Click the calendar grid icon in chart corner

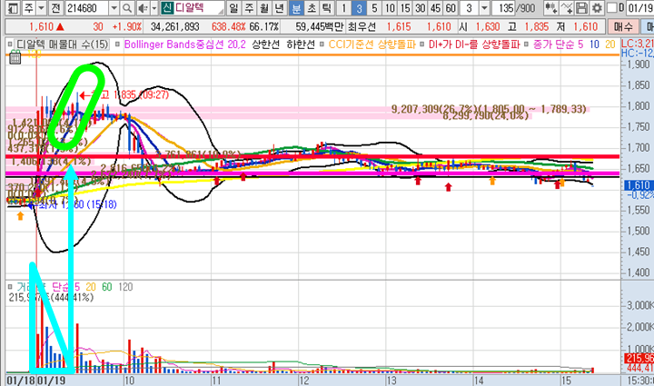[15, 57]
